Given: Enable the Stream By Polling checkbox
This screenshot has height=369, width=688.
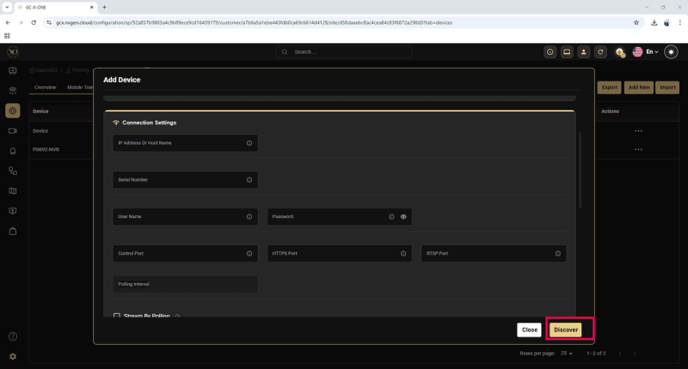Looking at the screenshot, I should (117, 315).
